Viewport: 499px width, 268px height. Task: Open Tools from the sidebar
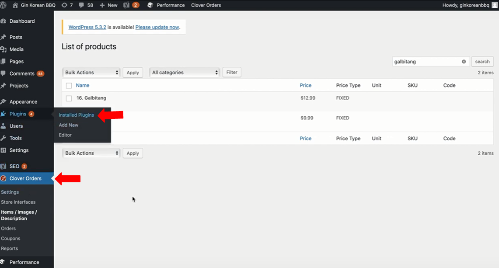tap(17, 138)
